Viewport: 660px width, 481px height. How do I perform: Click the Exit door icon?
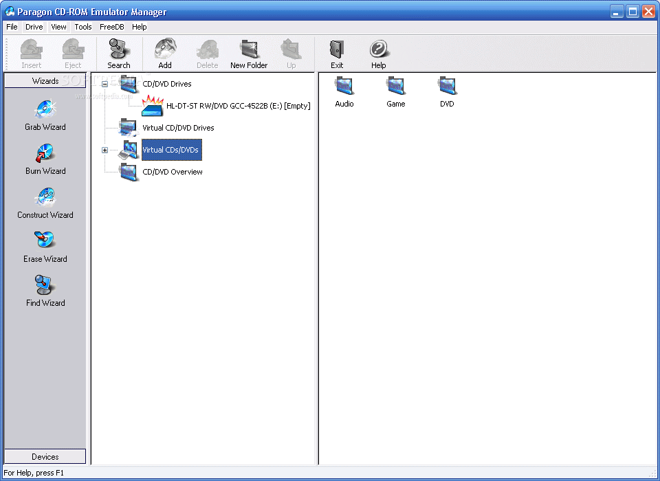(x=337, y=49)
